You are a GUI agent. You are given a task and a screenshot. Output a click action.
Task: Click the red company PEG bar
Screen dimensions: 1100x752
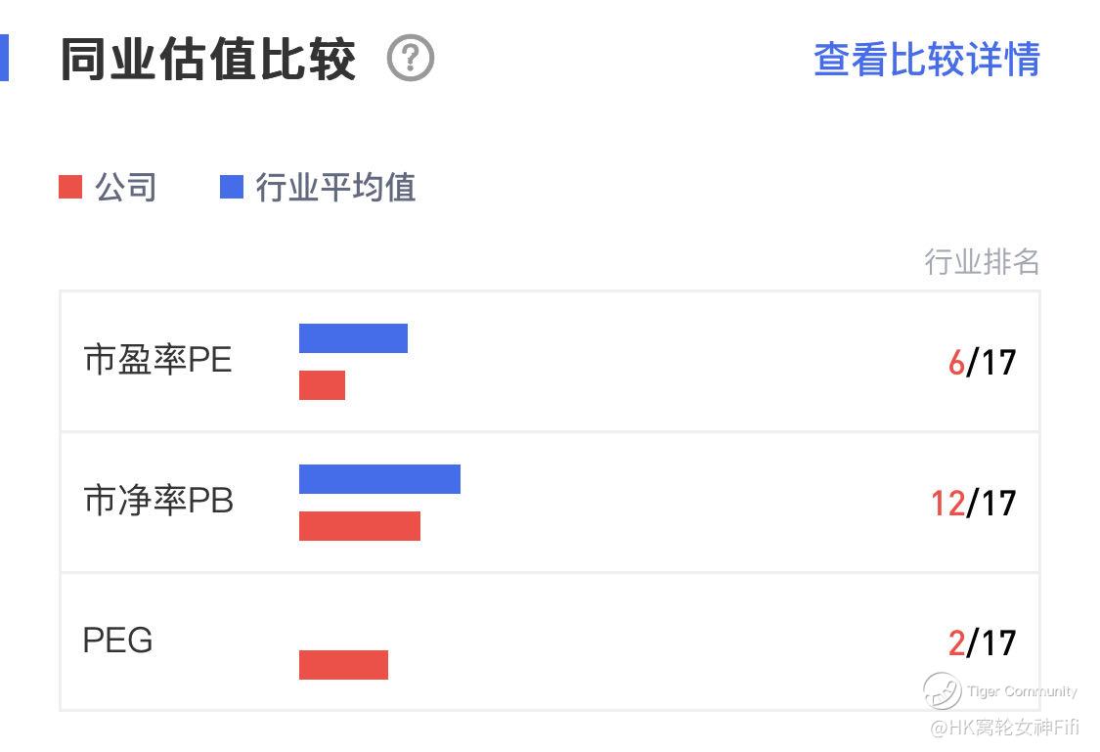tap(343, 665)
